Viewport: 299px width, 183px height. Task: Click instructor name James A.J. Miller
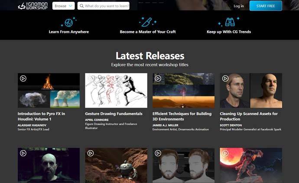click(x=166, y=125)
